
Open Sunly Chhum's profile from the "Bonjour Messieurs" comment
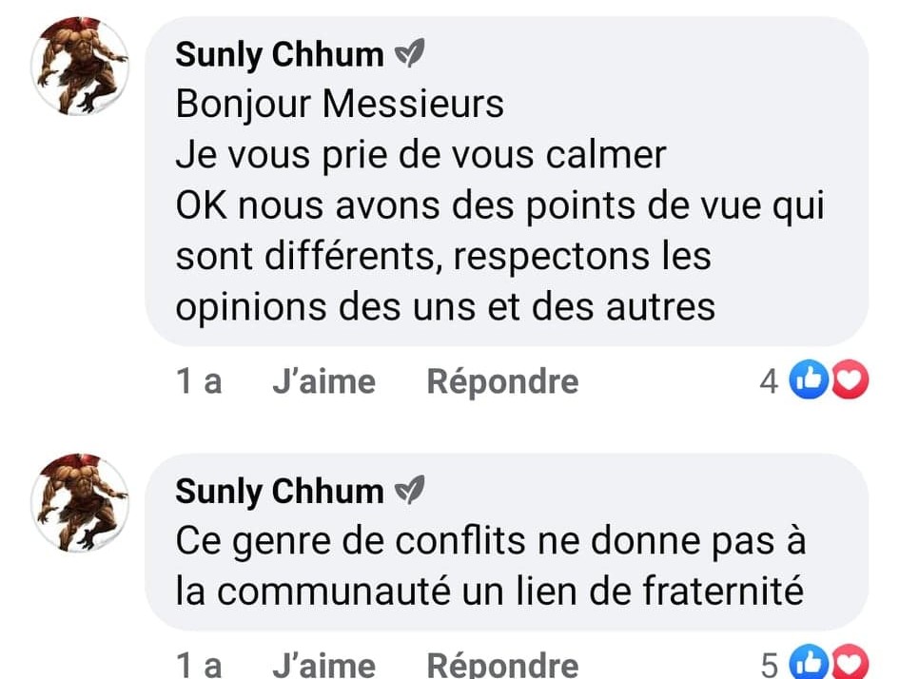(279, 55)
